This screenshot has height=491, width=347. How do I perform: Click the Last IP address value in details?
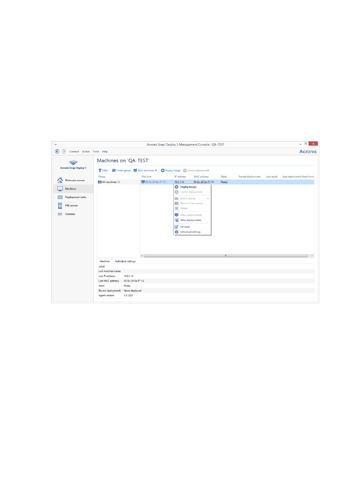[129, 276]
